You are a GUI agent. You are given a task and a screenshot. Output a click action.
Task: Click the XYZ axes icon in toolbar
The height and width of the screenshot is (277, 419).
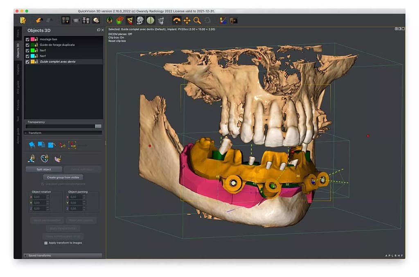click(223, 20)
